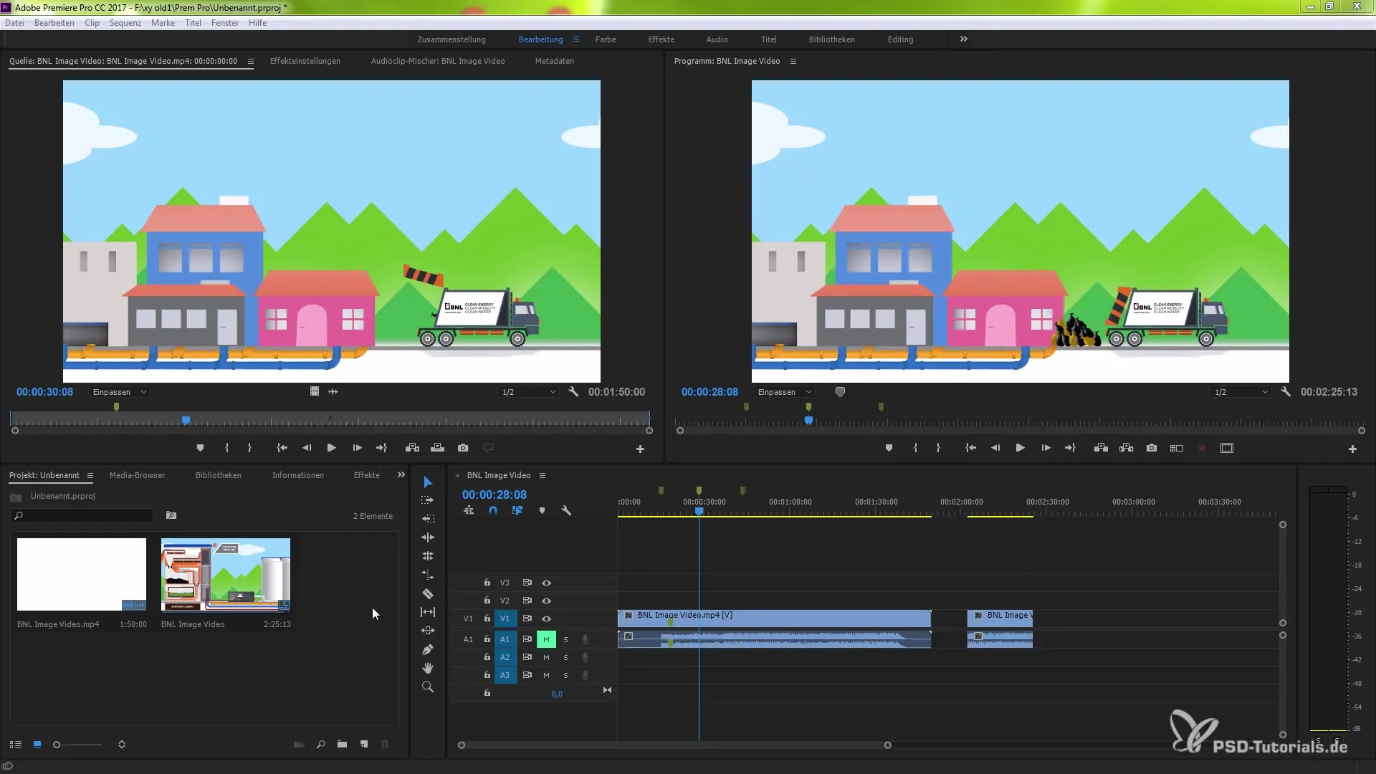1376x774 pixels.
Task: Open Program monitor panel menu
Action: click(793, 61)
